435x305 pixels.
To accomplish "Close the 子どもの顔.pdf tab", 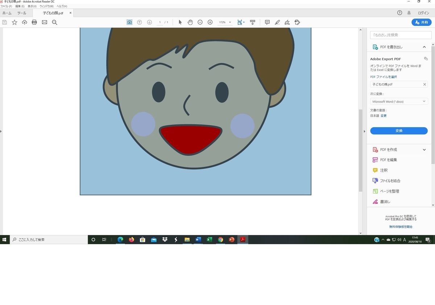I will click(71, 13).
